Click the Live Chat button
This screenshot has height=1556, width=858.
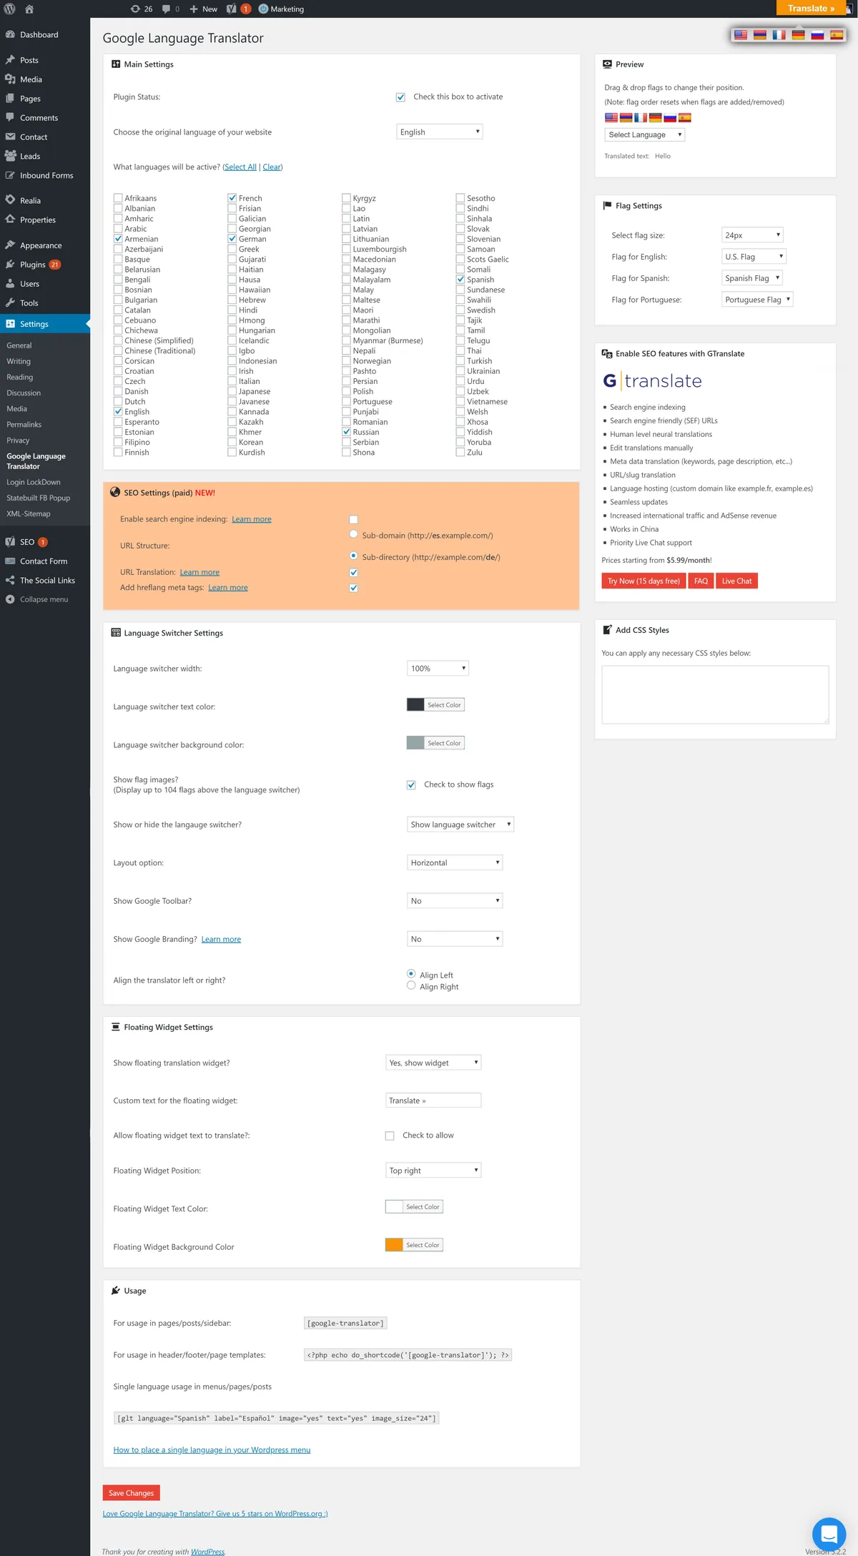pos(736,581)
